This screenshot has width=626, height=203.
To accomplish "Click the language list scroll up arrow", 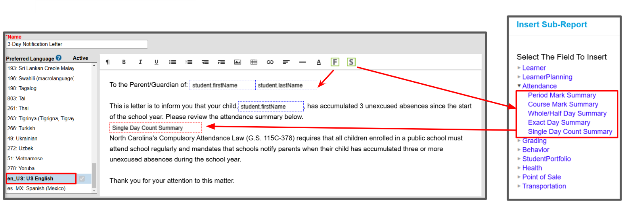I will tap(94, 65).
